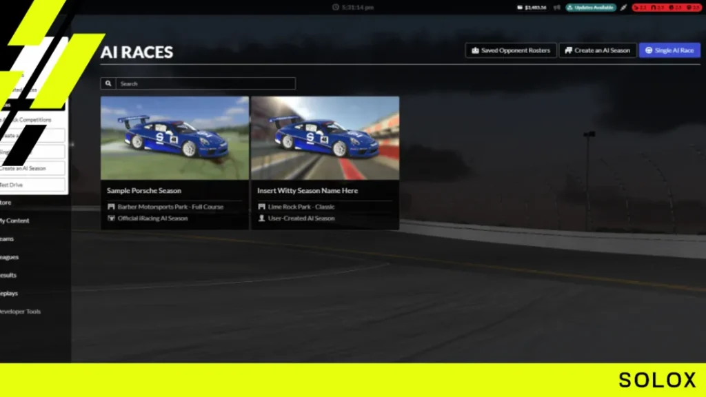Click the Create an AI Season button in header
The height and width of the screenshot is (397, 706).
(598, 50)
